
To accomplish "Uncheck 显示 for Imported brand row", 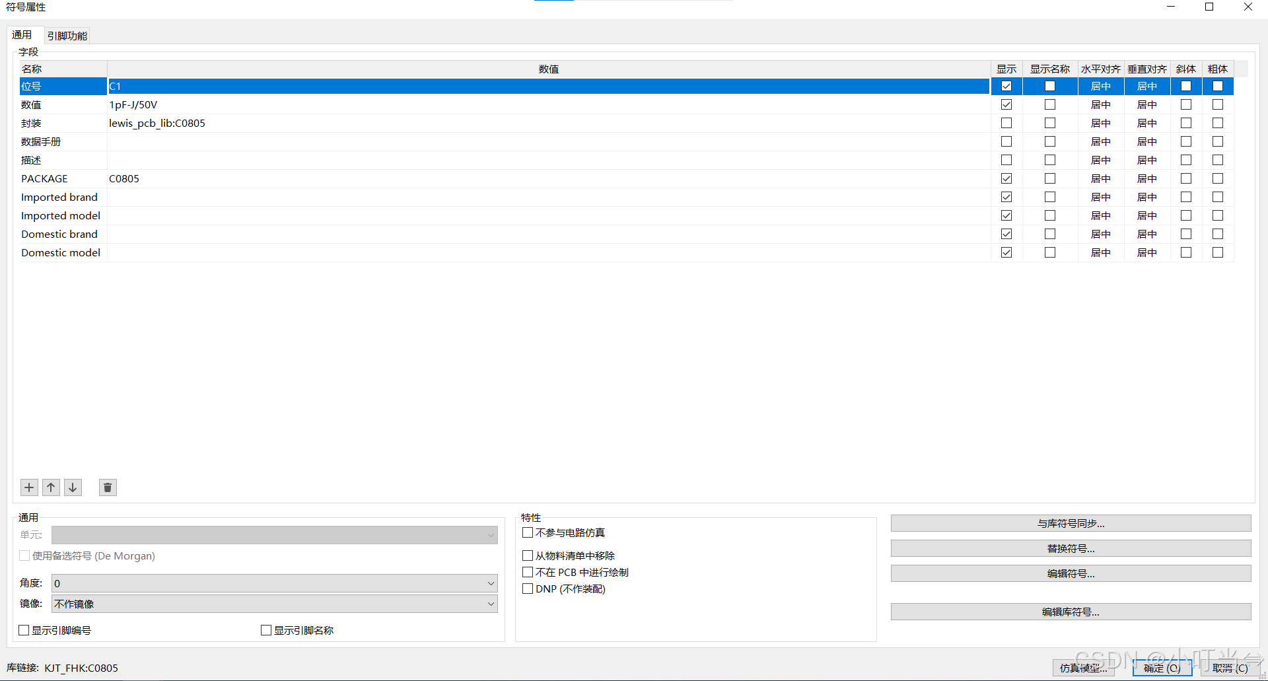I will click(1006, 197).
